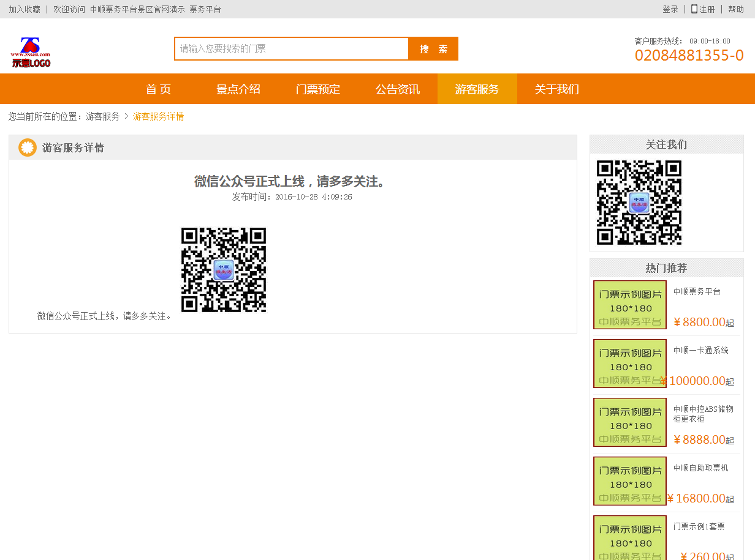This screenshot has width=755, height=560.
Task: Click the orange badge icon beside 游客服务详情
Action: (x=28, y=147)
